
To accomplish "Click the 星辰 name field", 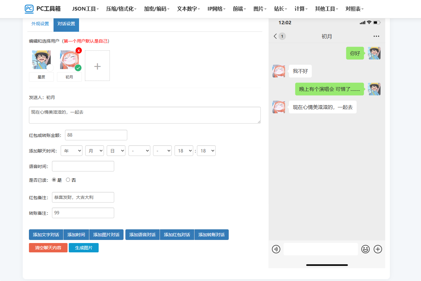I will 41,77.
